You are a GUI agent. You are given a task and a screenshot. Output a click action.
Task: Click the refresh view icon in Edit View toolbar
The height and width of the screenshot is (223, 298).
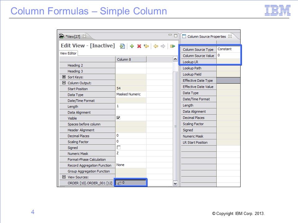122,46
